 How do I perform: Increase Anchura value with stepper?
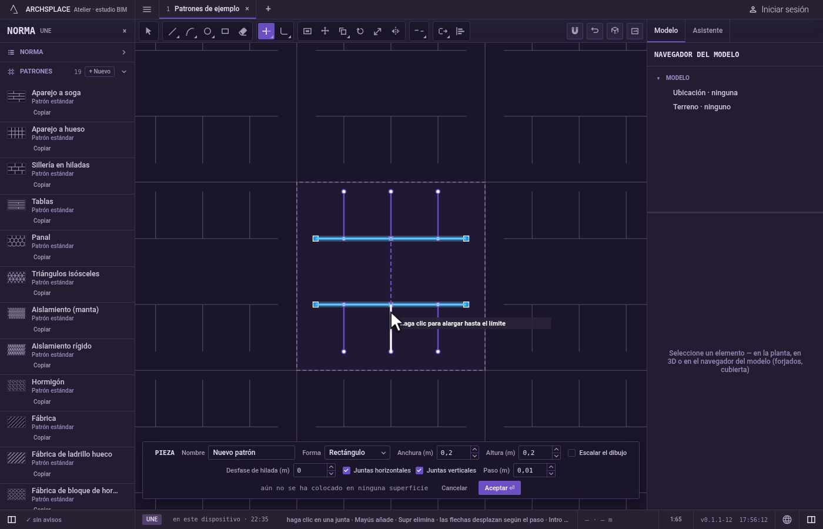[x=474, y=450]
